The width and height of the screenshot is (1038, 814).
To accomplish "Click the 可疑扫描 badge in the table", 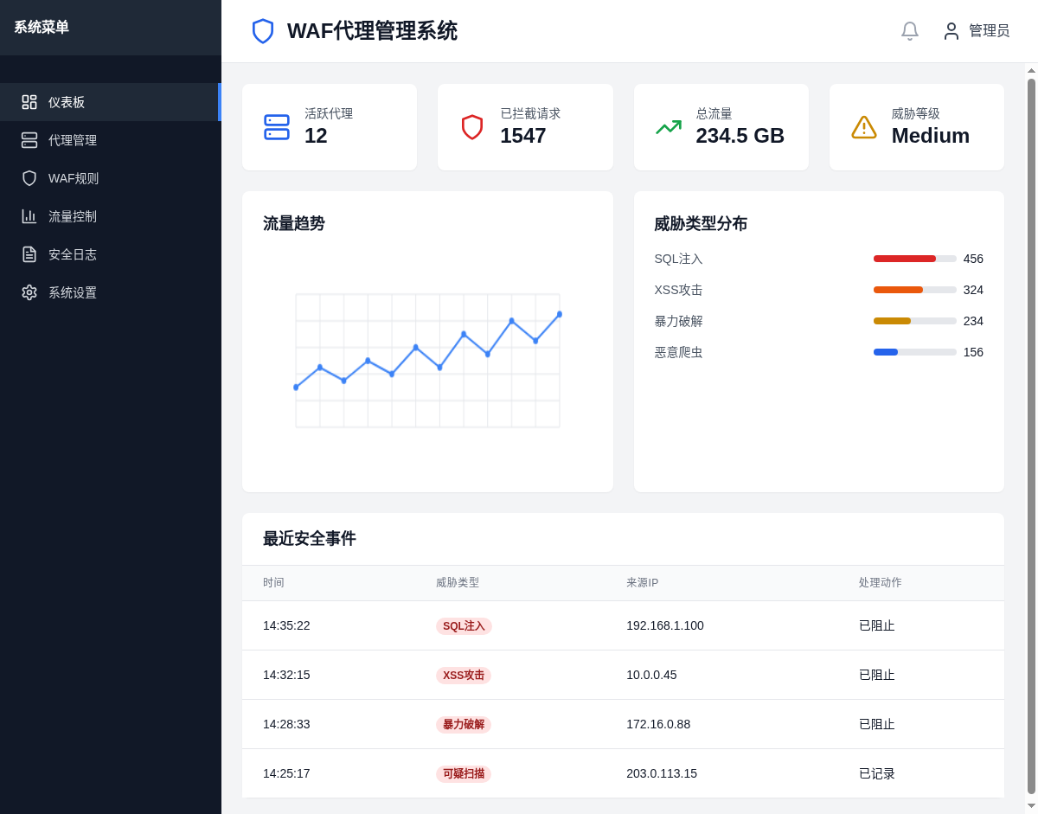I will pyautogui.click(x=464, y=774).
